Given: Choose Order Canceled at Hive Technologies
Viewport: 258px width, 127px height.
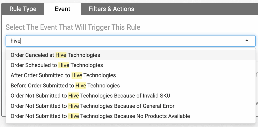Looking at the screenshot, I should [x=131, y=55].
